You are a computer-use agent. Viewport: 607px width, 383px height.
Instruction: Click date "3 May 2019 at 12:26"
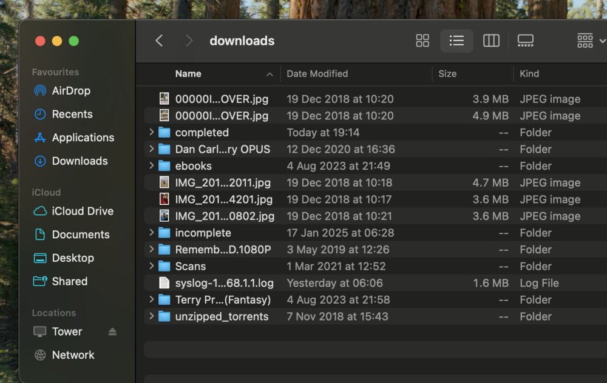(338, 250)
